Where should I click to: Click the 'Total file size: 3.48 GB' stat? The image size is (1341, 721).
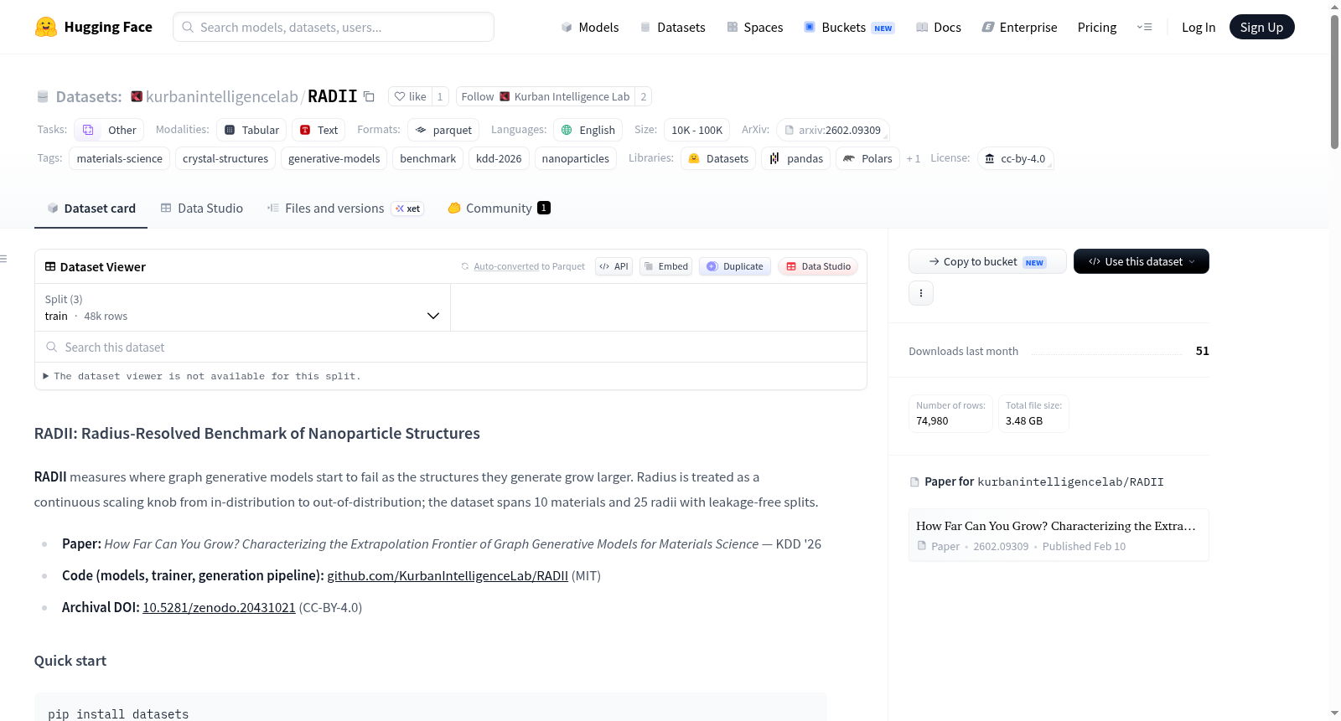(1033, 414)
